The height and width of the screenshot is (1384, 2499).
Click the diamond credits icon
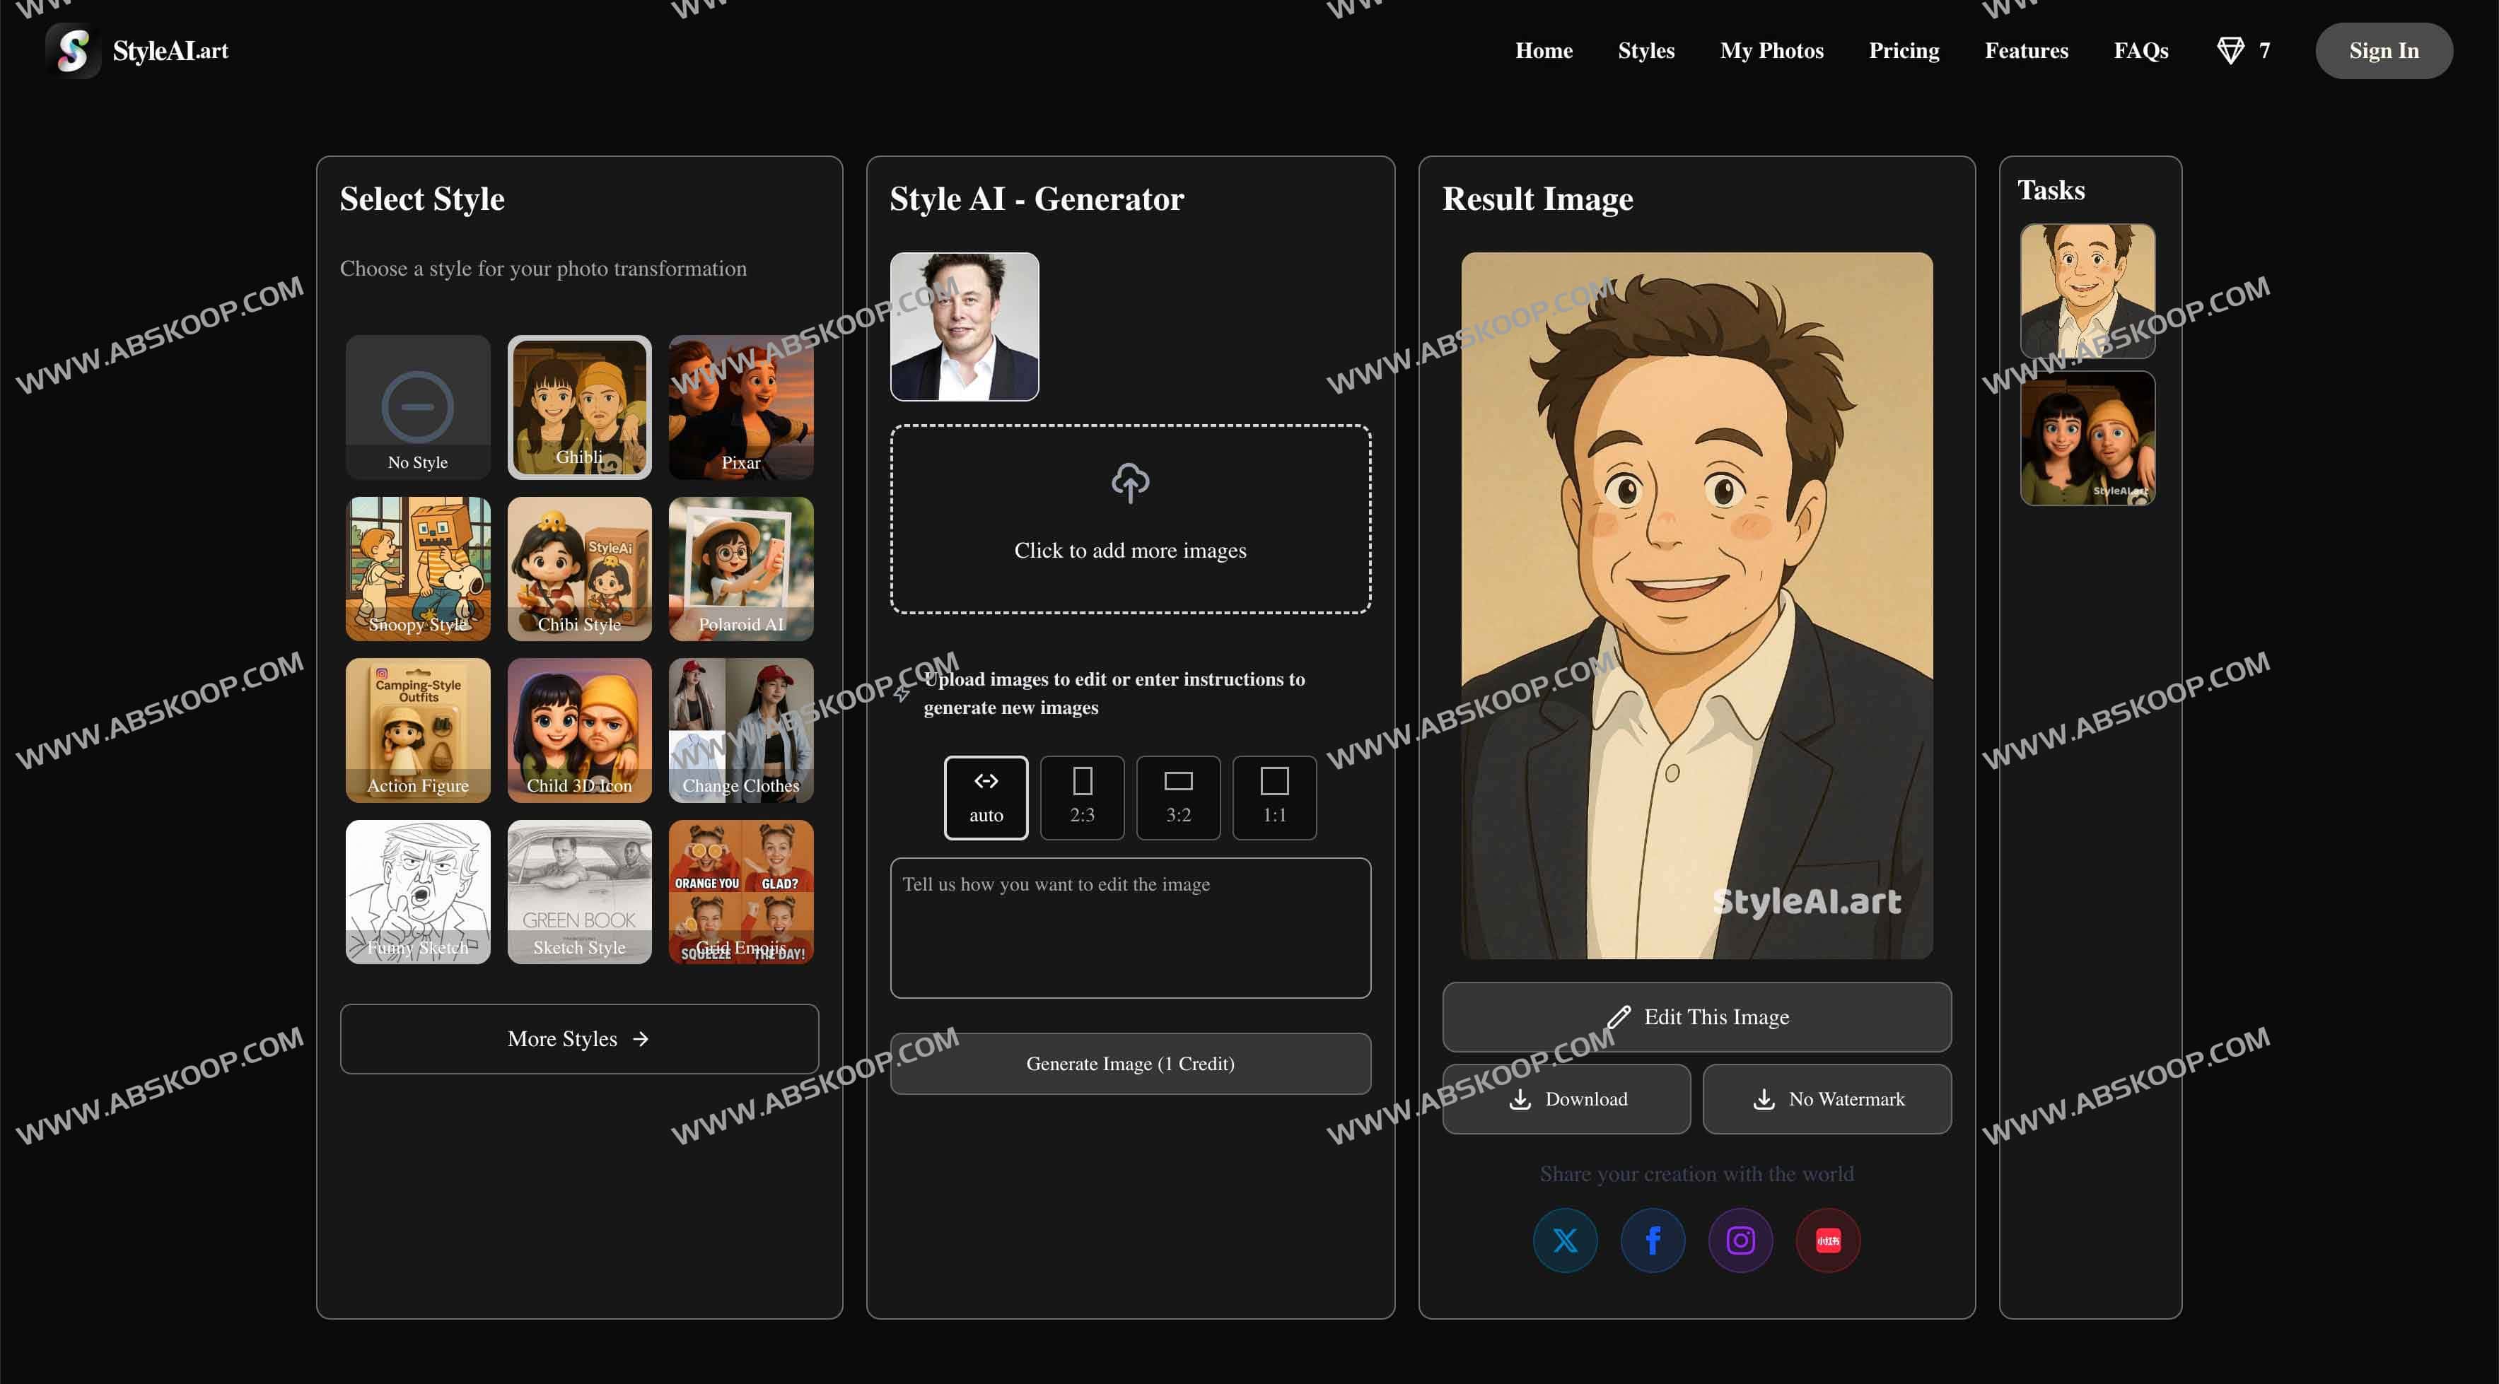pos(2230,50)
